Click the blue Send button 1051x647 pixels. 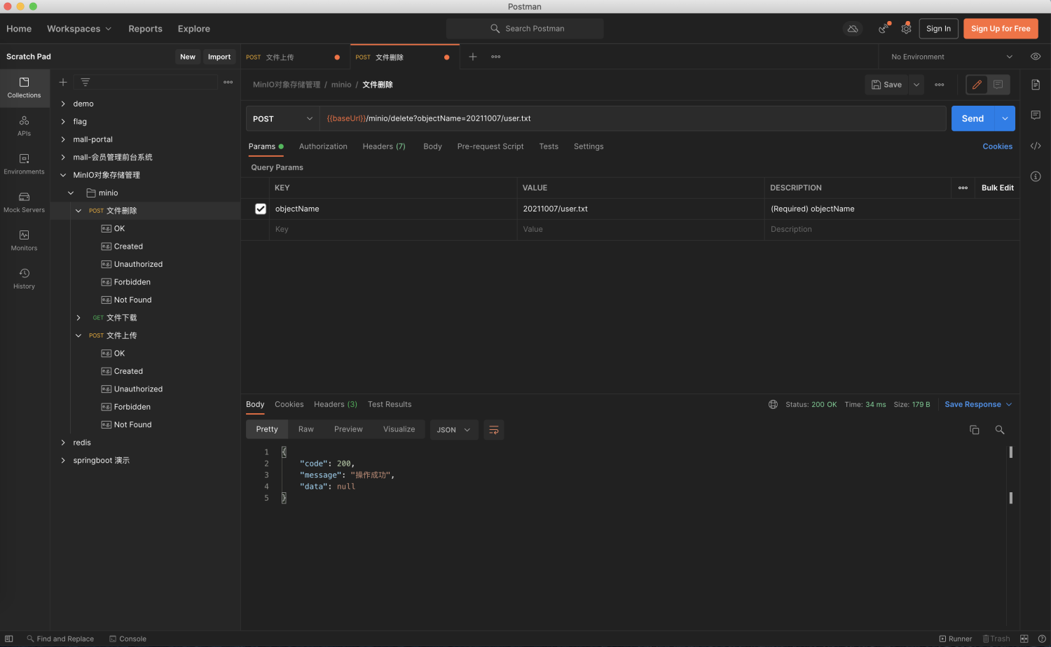[x=973, y=119]
